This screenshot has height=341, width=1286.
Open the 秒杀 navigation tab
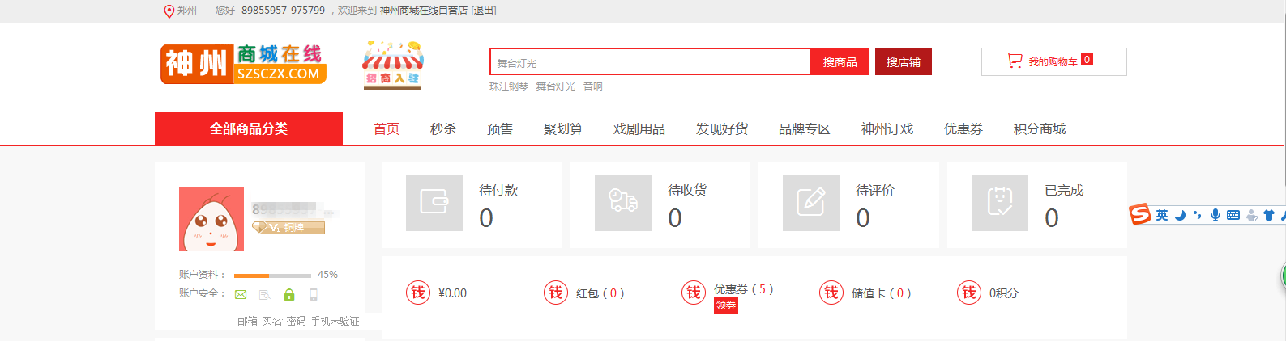442,129
